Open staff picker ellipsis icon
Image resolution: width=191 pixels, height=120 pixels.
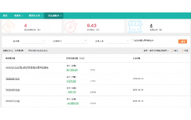pos(128,40)
